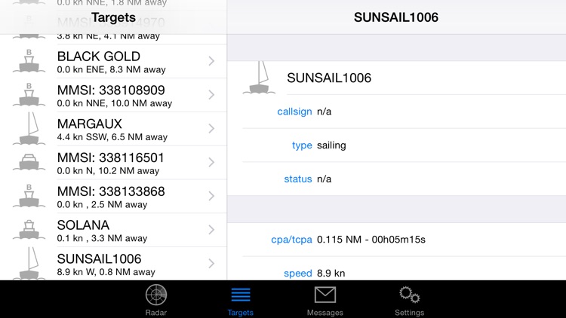
Task: Select the MMSI: 338116501 target name
Action: 110,157
